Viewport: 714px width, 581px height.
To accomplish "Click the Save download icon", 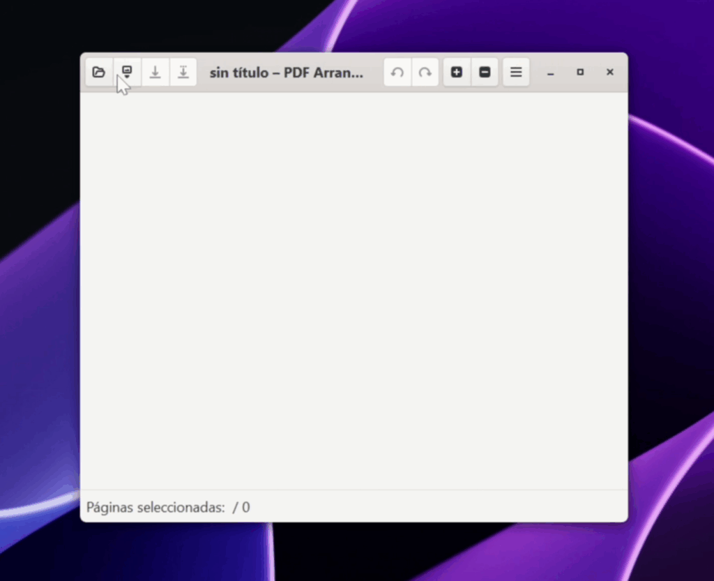I will pyautogui.click(x=155, y=72).
